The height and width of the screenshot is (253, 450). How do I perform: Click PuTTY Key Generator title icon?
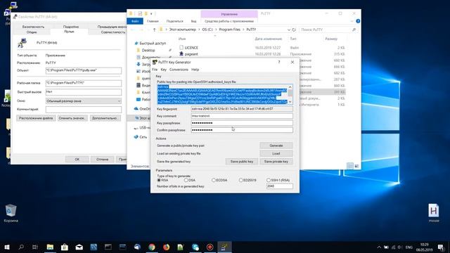point(155,62)
